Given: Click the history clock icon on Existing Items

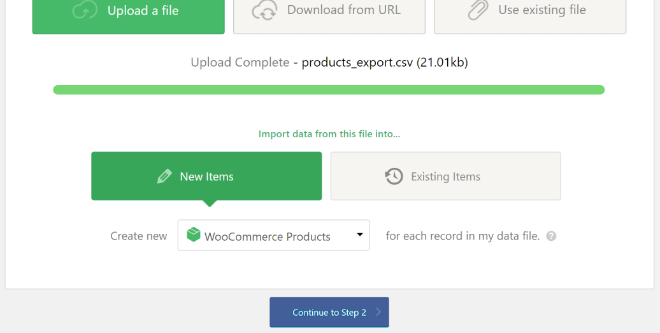Looking at the screenshot, I should click(394, 177).
